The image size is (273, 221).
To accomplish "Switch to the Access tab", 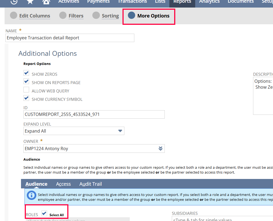I will [63, 184].
